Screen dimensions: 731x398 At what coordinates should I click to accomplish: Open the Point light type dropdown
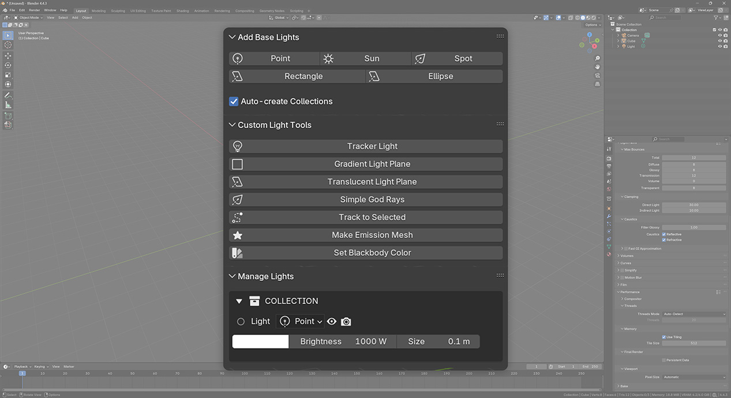[301, 321]
